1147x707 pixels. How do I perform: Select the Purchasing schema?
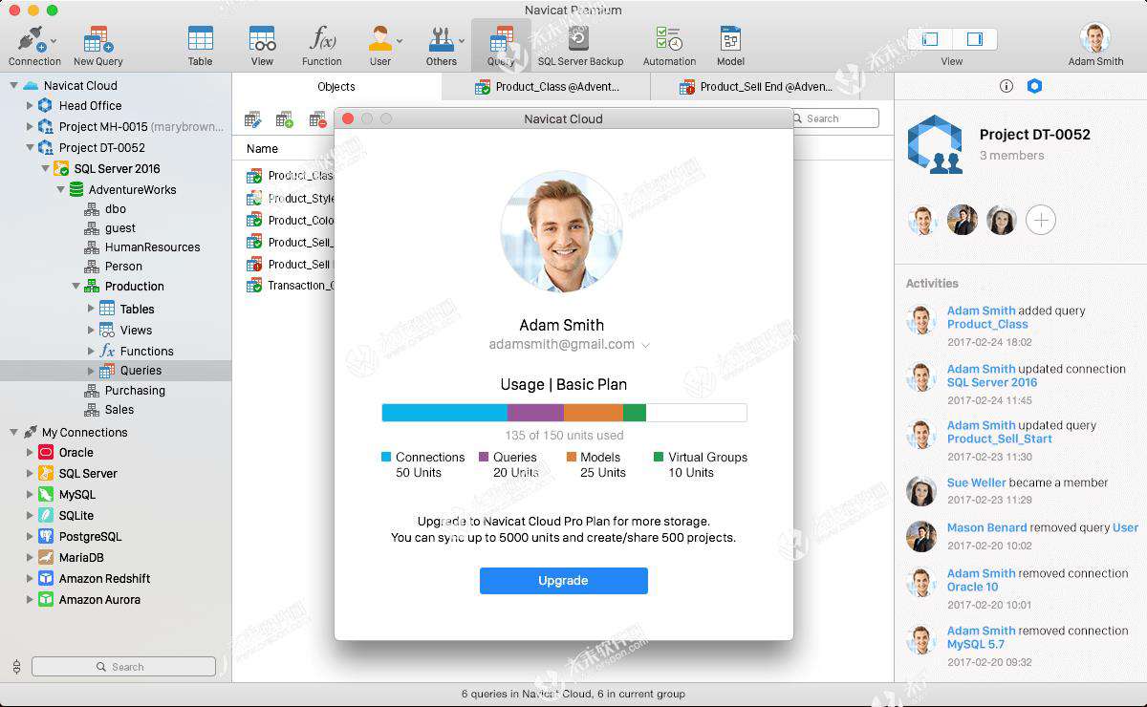pyautogui.click(x=135, y=391)
